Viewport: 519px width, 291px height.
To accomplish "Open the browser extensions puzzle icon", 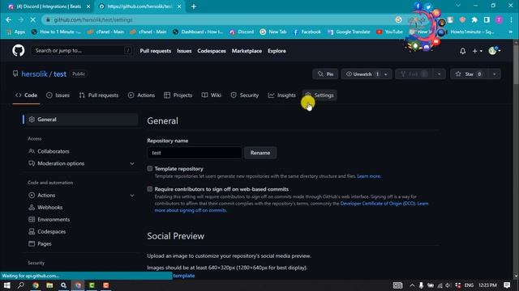I will tap(474, 19).
